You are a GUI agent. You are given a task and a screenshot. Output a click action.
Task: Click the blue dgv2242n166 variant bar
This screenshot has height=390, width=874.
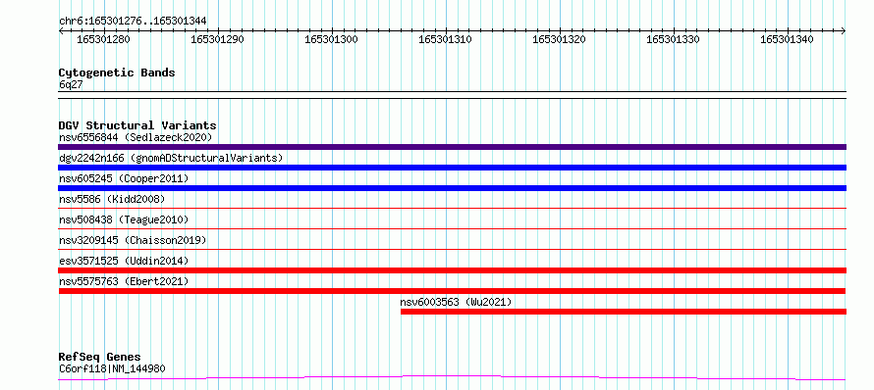[452, 168]
